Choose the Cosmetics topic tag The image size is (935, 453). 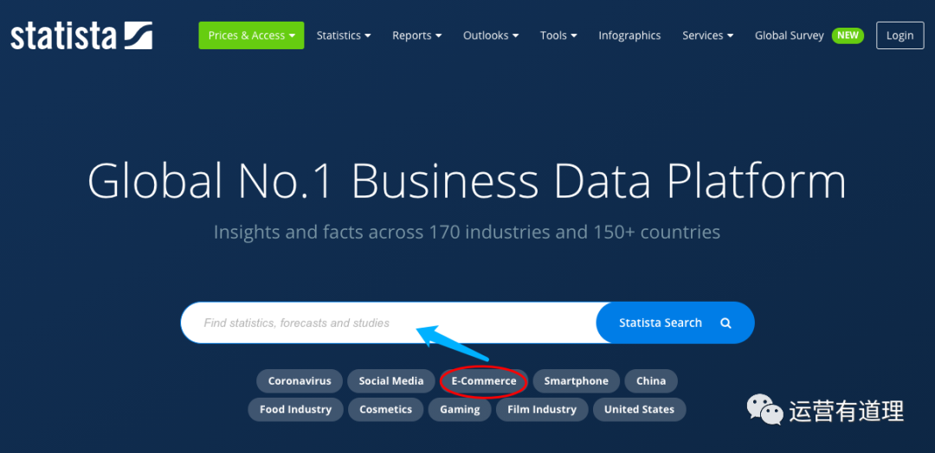pos(386,410)
